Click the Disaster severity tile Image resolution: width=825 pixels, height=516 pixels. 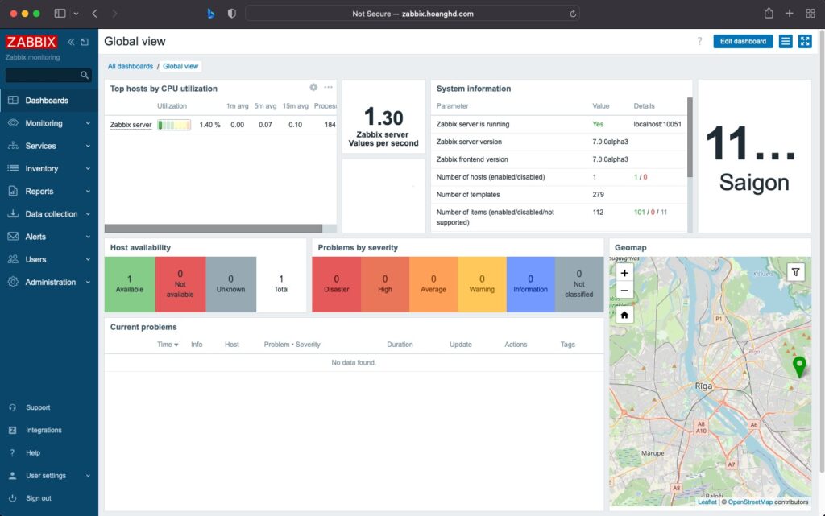336,284
